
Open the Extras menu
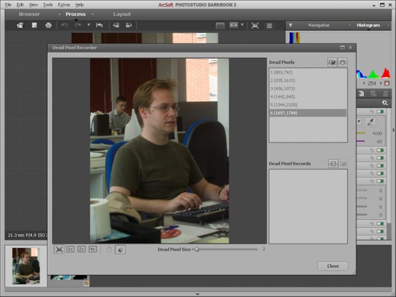[64, 5]
